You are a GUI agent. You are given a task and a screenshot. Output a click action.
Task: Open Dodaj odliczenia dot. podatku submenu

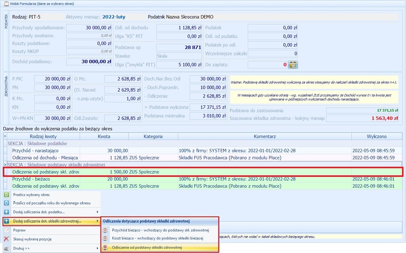[x=52, y=212]
